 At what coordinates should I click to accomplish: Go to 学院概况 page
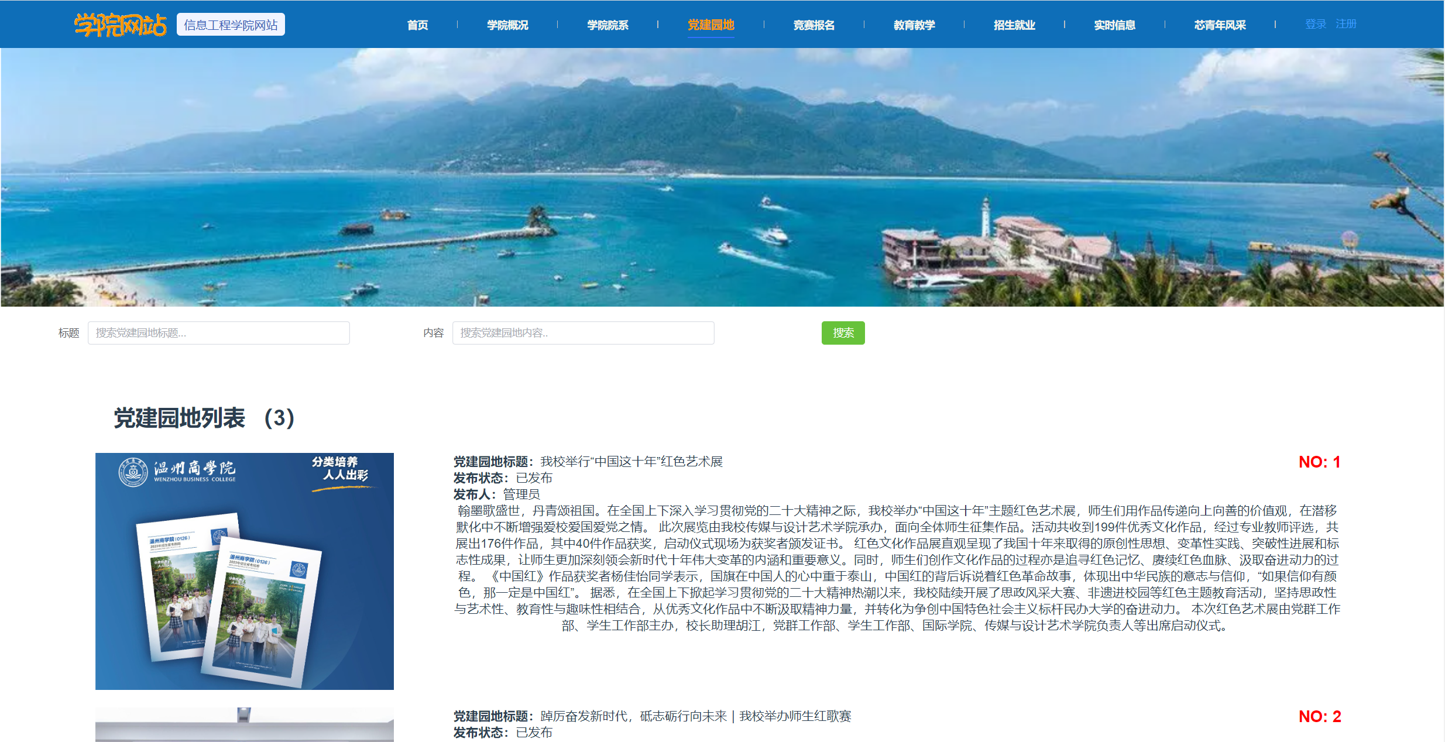click(x=507, y=25)
